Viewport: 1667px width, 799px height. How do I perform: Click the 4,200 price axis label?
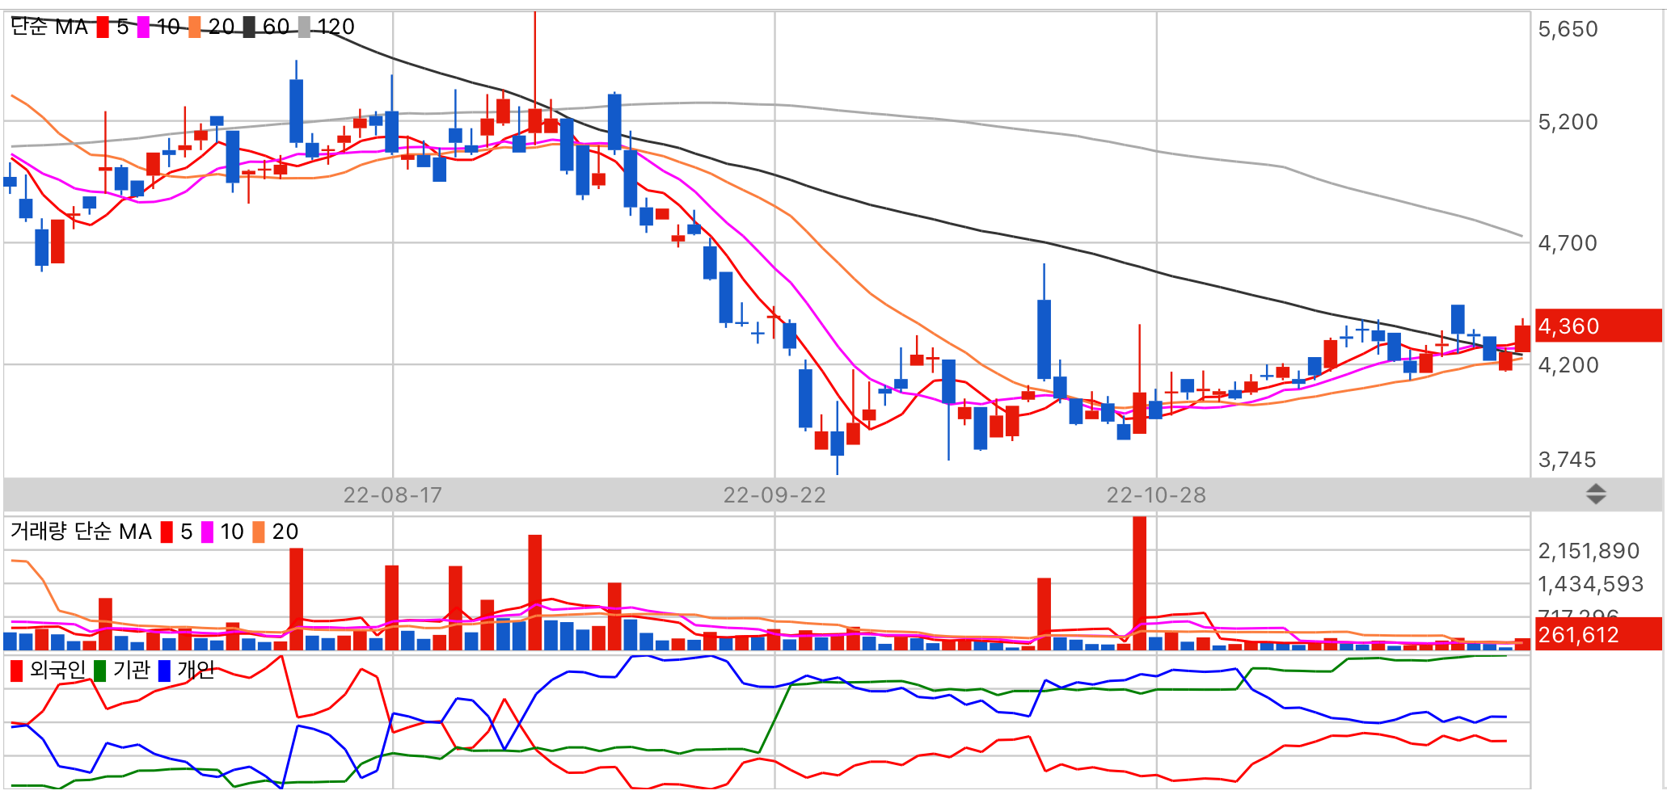pos(1568,365)
